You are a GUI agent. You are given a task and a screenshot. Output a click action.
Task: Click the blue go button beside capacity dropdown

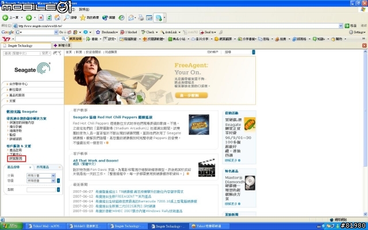click(58, 181)
